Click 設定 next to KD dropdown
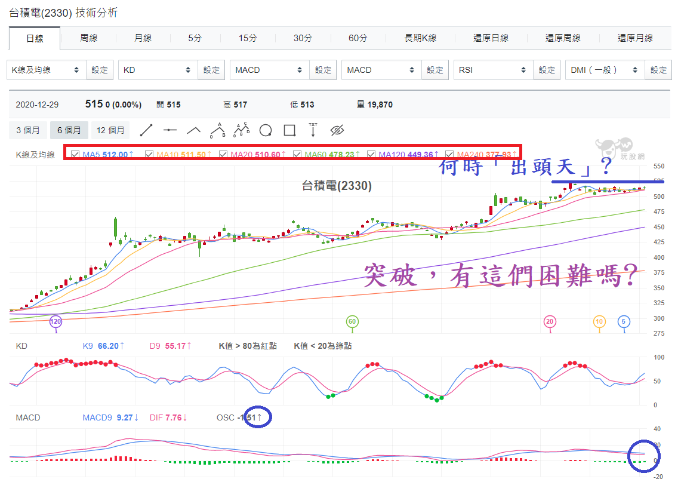 point(211,70)
